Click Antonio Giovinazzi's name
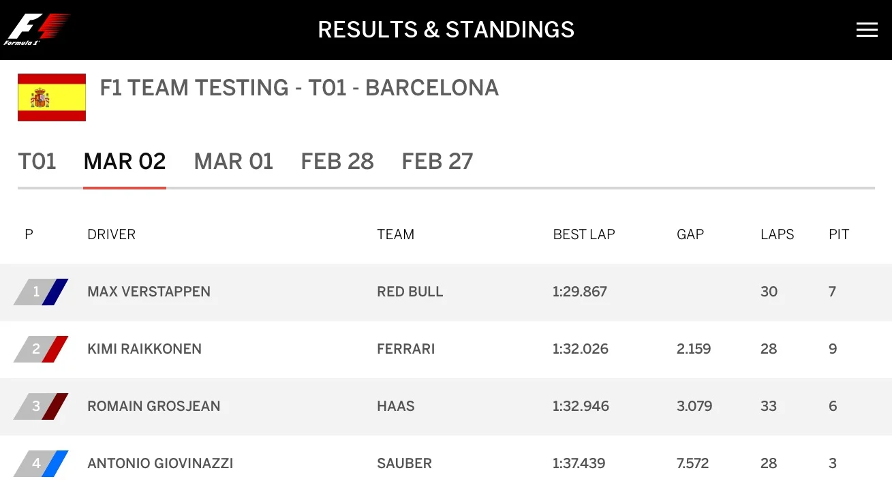This screenshot has height=492, width=892. pos(160,463)
